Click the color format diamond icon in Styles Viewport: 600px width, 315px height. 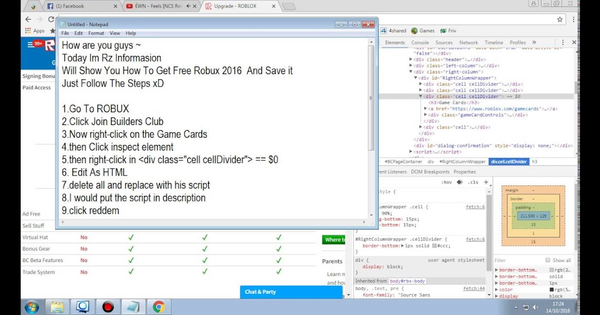[x=459, y=182]
